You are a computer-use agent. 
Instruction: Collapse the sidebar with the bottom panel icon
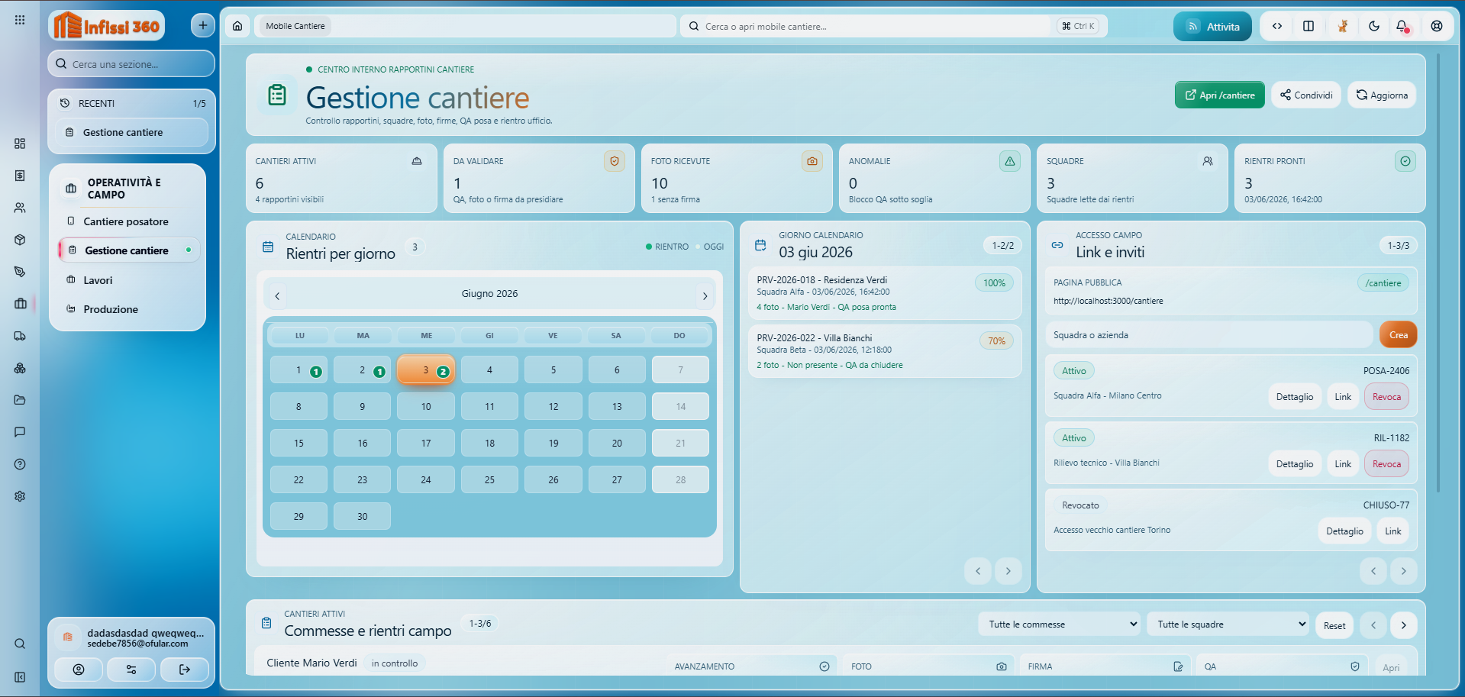(20, 677)
